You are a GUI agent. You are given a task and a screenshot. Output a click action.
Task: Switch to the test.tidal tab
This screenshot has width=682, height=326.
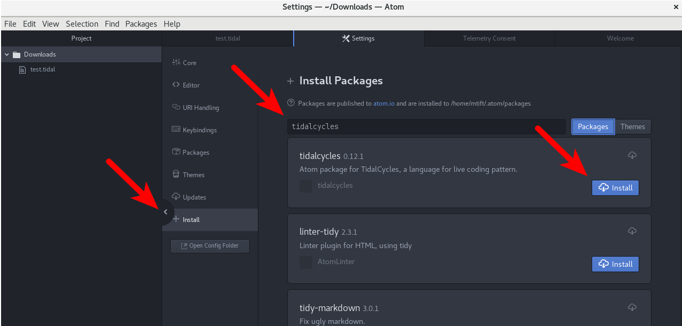tap(228, 38)
